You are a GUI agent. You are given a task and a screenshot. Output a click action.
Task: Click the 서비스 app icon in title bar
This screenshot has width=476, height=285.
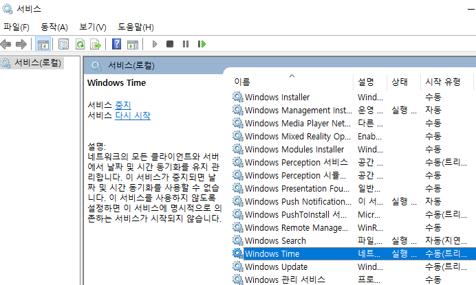click(8, 9)
